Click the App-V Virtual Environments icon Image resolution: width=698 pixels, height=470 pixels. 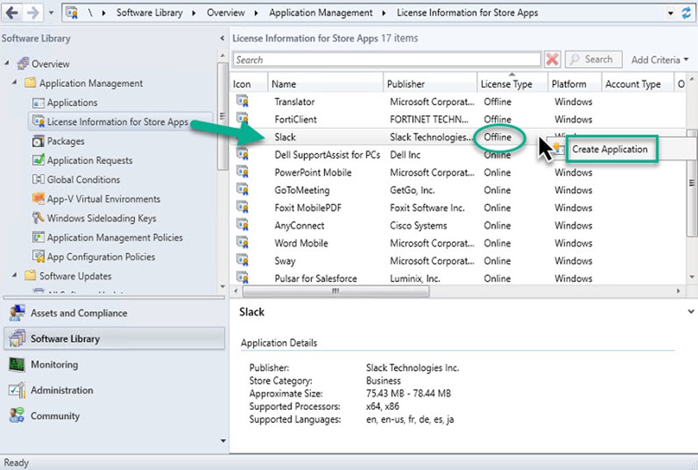[39, 199]
